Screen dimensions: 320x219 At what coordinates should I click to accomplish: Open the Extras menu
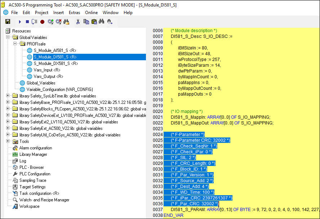click(74, 13)
